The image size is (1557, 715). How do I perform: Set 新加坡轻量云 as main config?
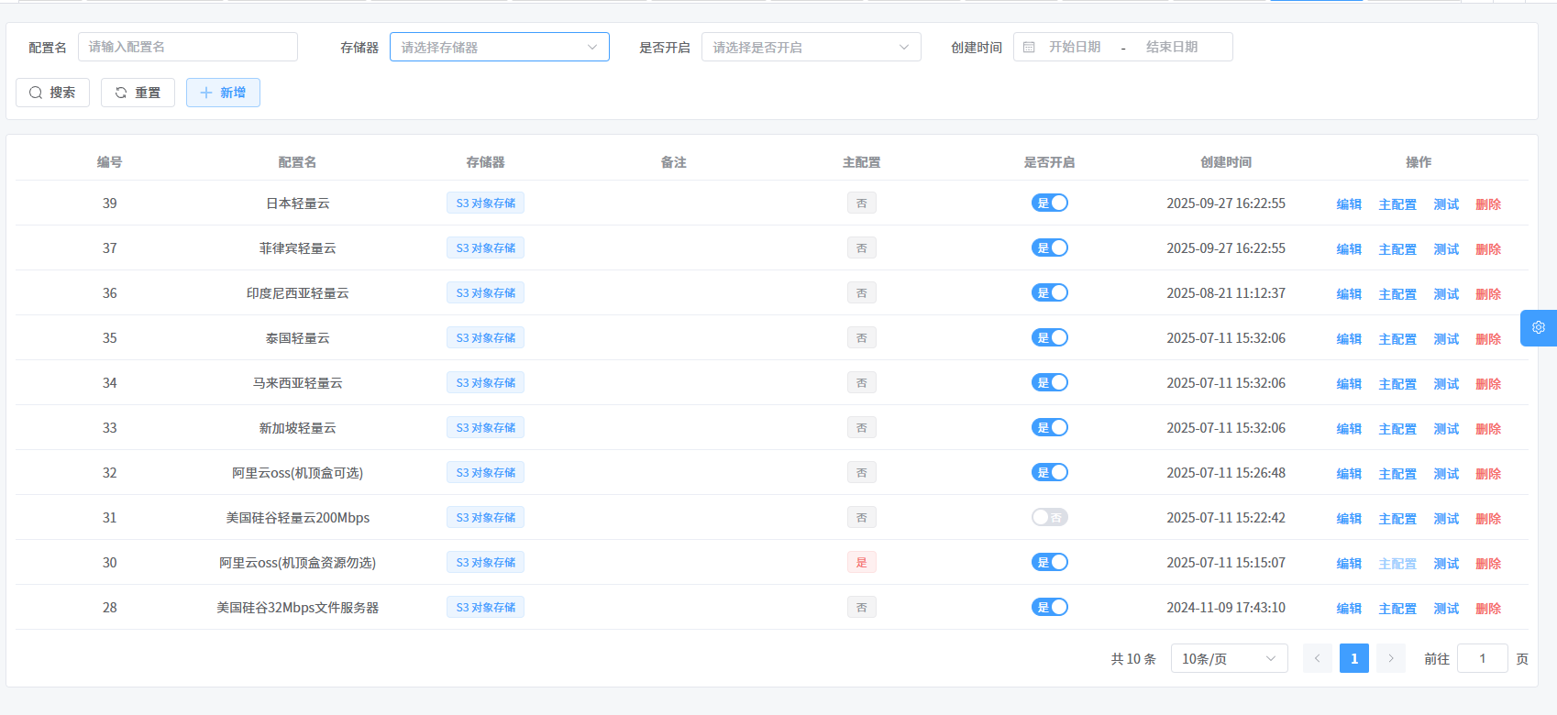(1397, 429)
